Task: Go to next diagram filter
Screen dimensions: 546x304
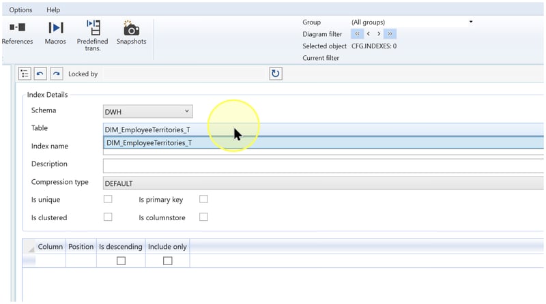Action: coord(379,33)
